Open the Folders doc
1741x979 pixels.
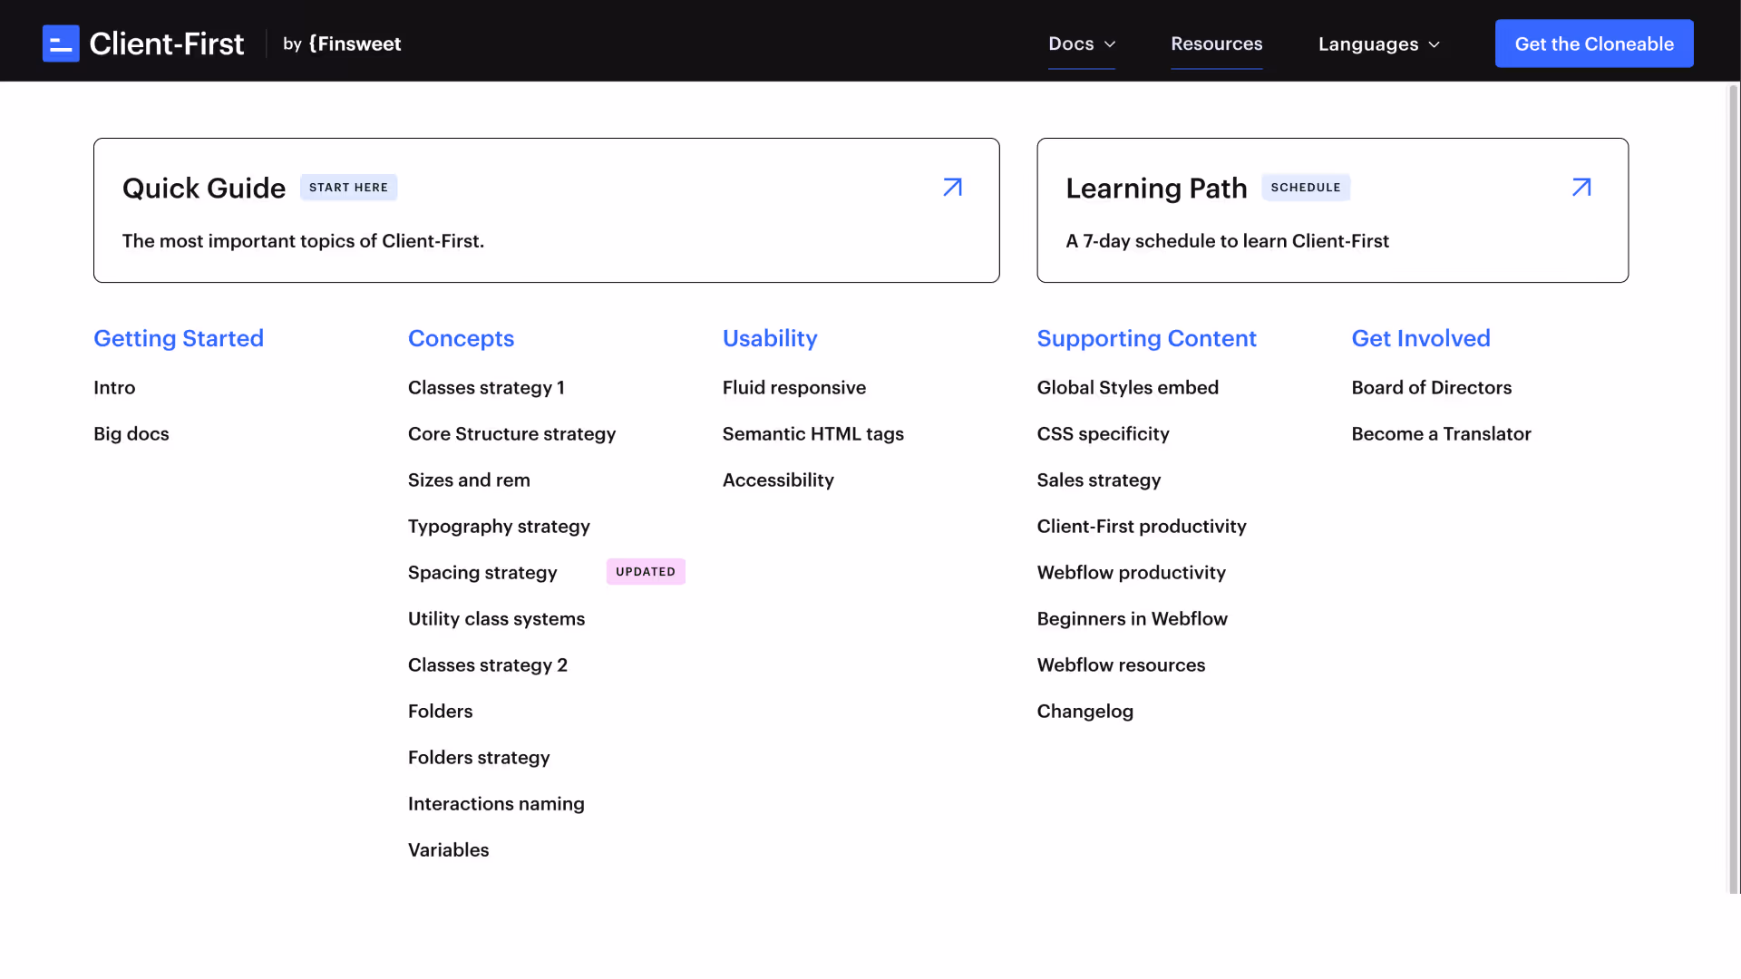[x=440, y=712]
